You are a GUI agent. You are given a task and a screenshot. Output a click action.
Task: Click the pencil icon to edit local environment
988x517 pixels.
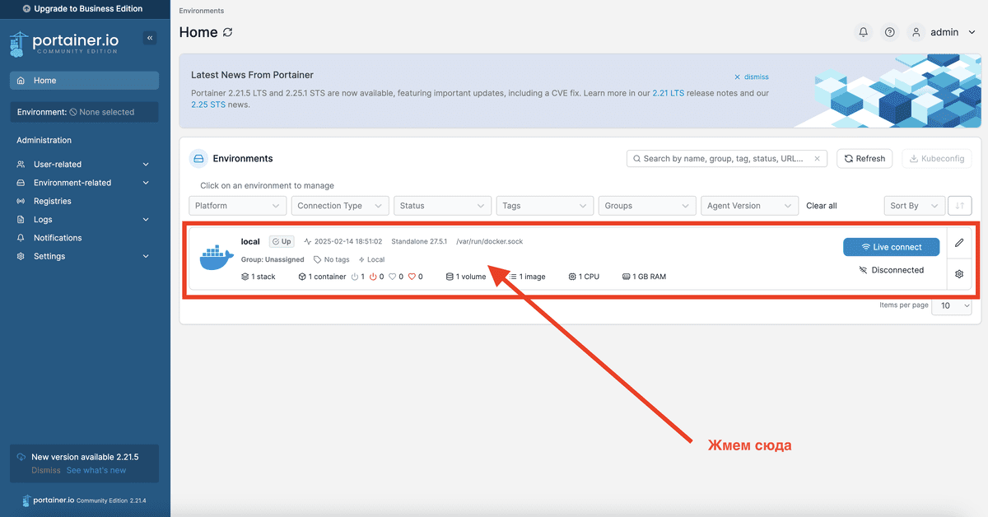[958, 243]
